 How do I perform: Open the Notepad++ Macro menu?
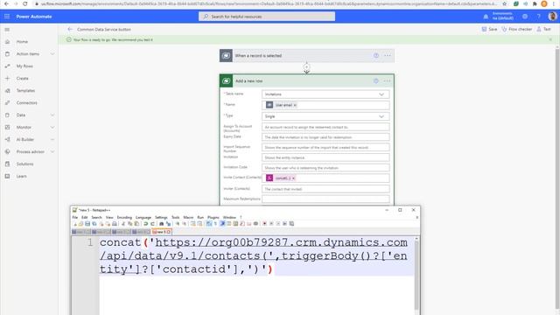tap(188, 218)
